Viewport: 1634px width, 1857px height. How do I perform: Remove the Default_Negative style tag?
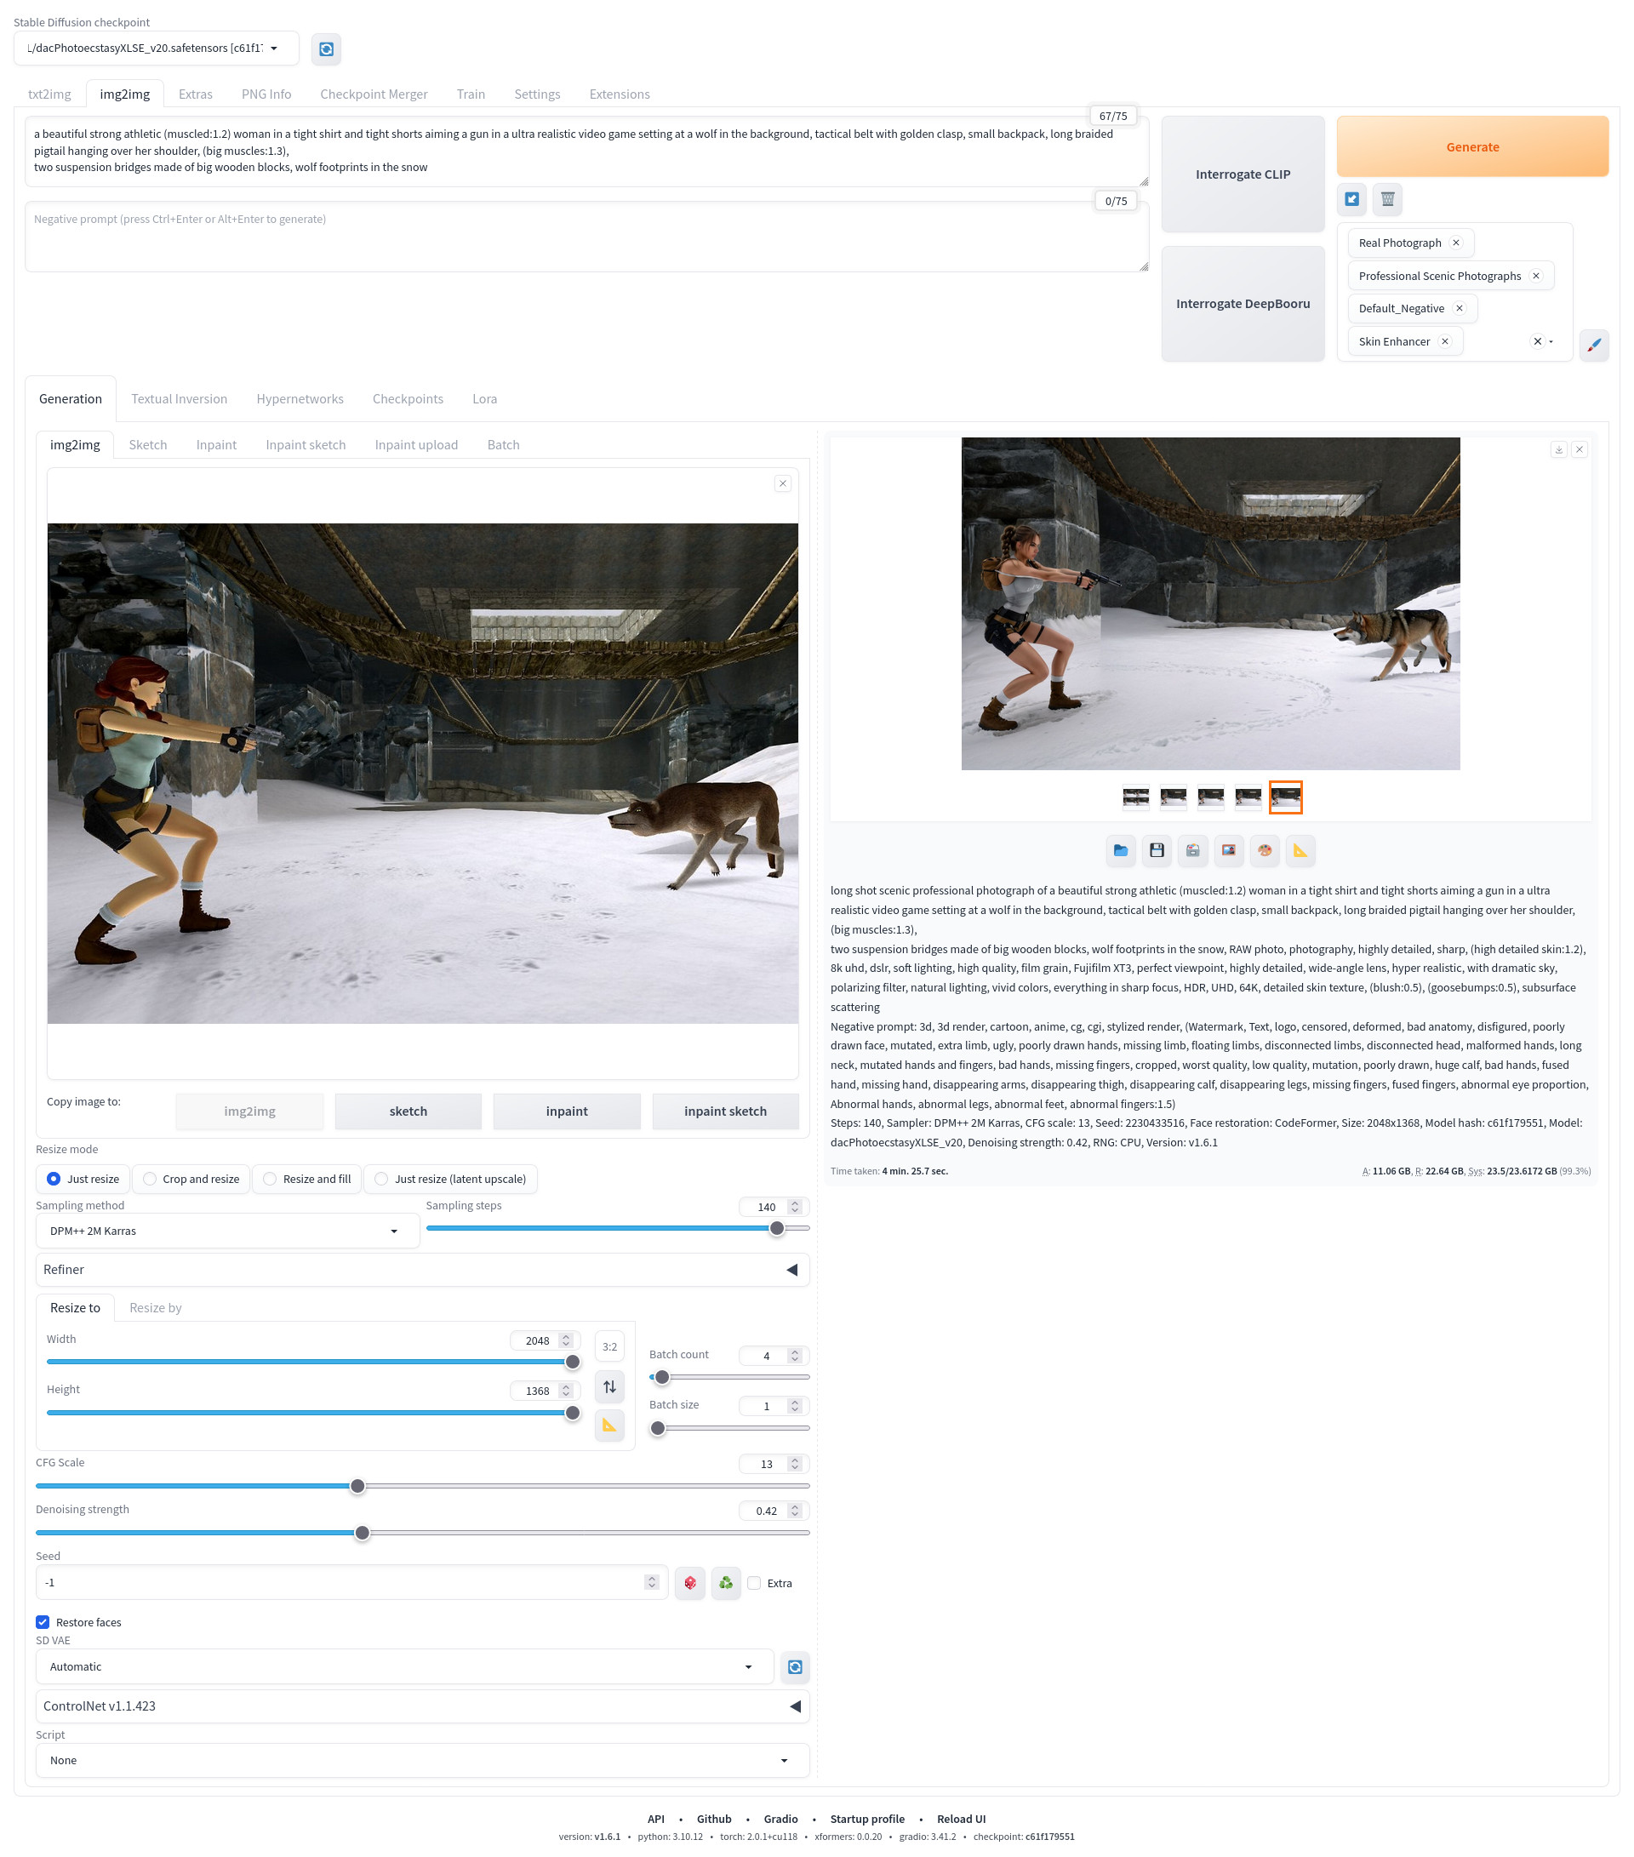[x=1460, y=309]
